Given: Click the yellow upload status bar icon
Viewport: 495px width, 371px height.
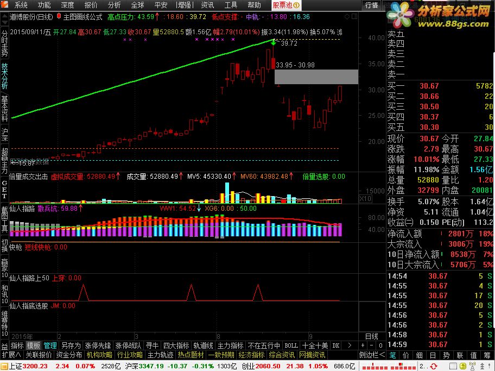Looking at the screenshot, I should point(463,366).
